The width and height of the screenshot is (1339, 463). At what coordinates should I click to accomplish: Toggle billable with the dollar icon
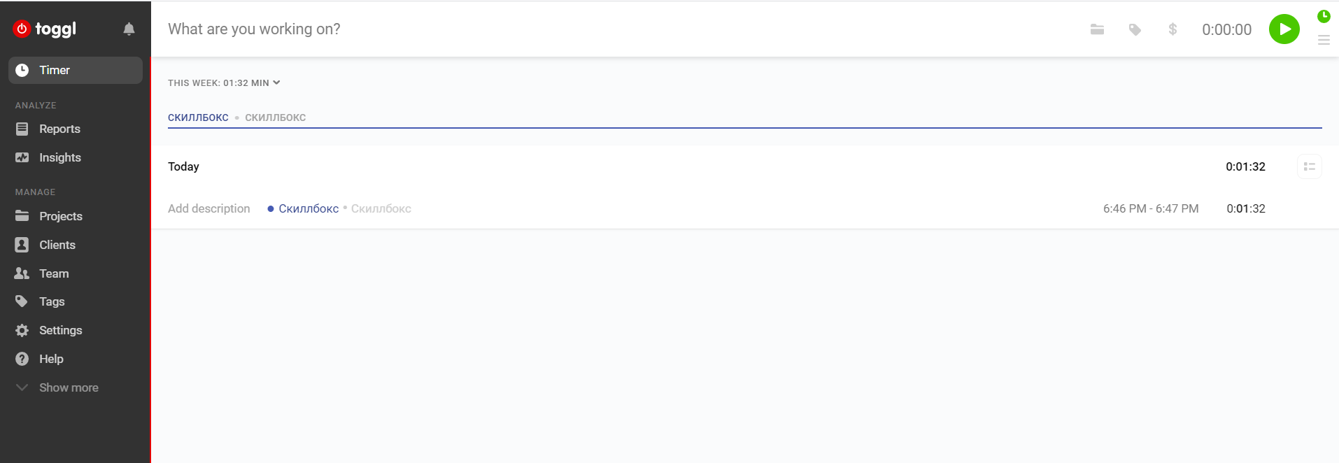point(1172,29)
